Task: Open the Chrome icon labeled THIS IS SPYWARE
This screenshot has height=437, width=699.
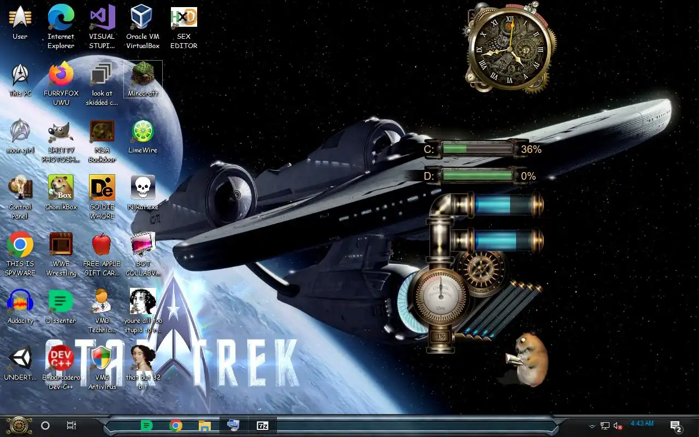Action: pos(20,253)
